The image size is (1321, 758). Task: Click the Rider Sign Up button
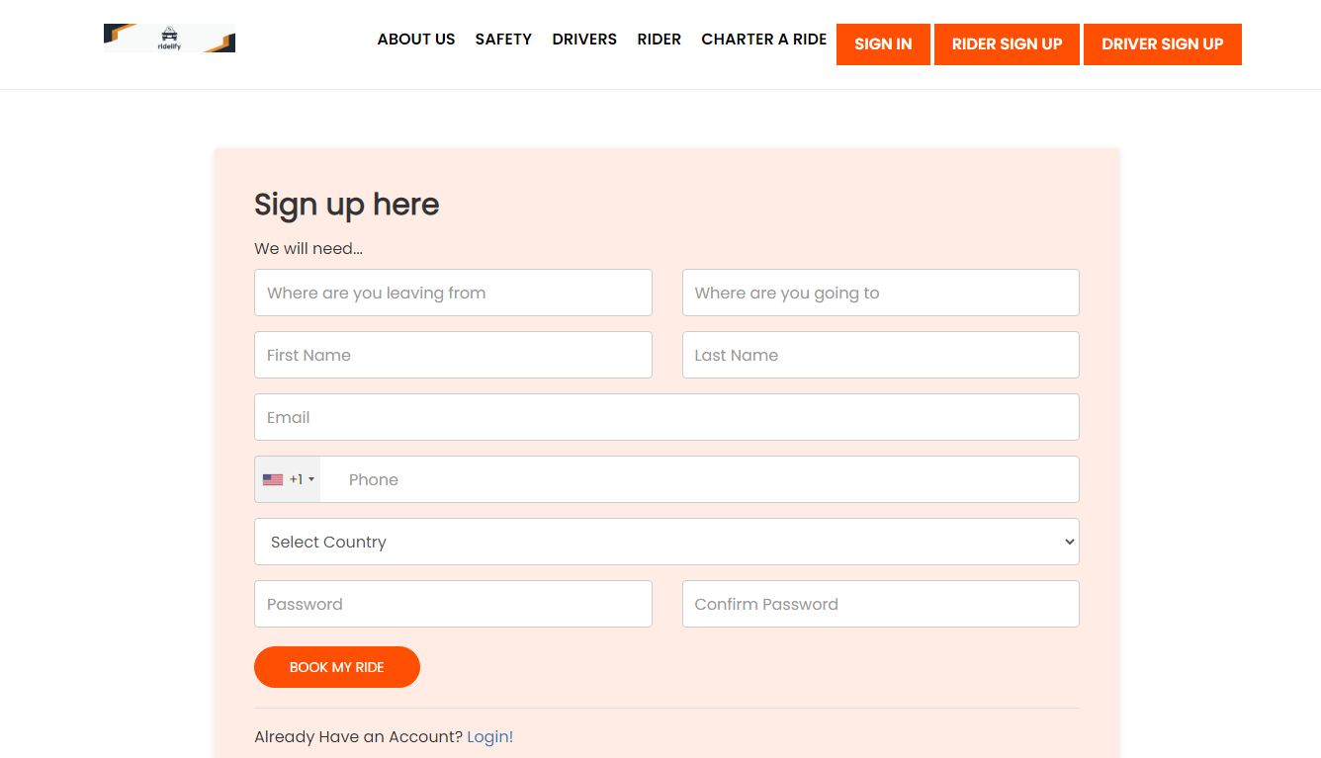pos(1007,44)
